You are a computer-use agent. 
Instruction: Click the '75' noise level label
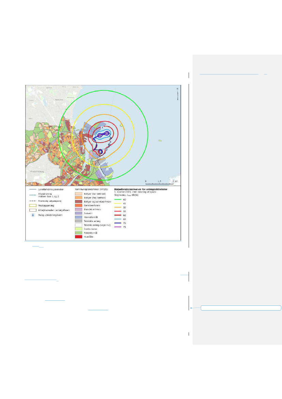point(124,227)
